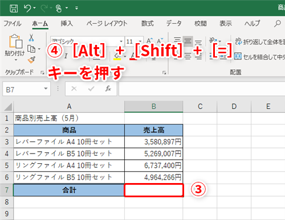This screenshot has height=220, width=285.
Task: Open the ヘルプ (Help) tab
Action: click(252, 23)
